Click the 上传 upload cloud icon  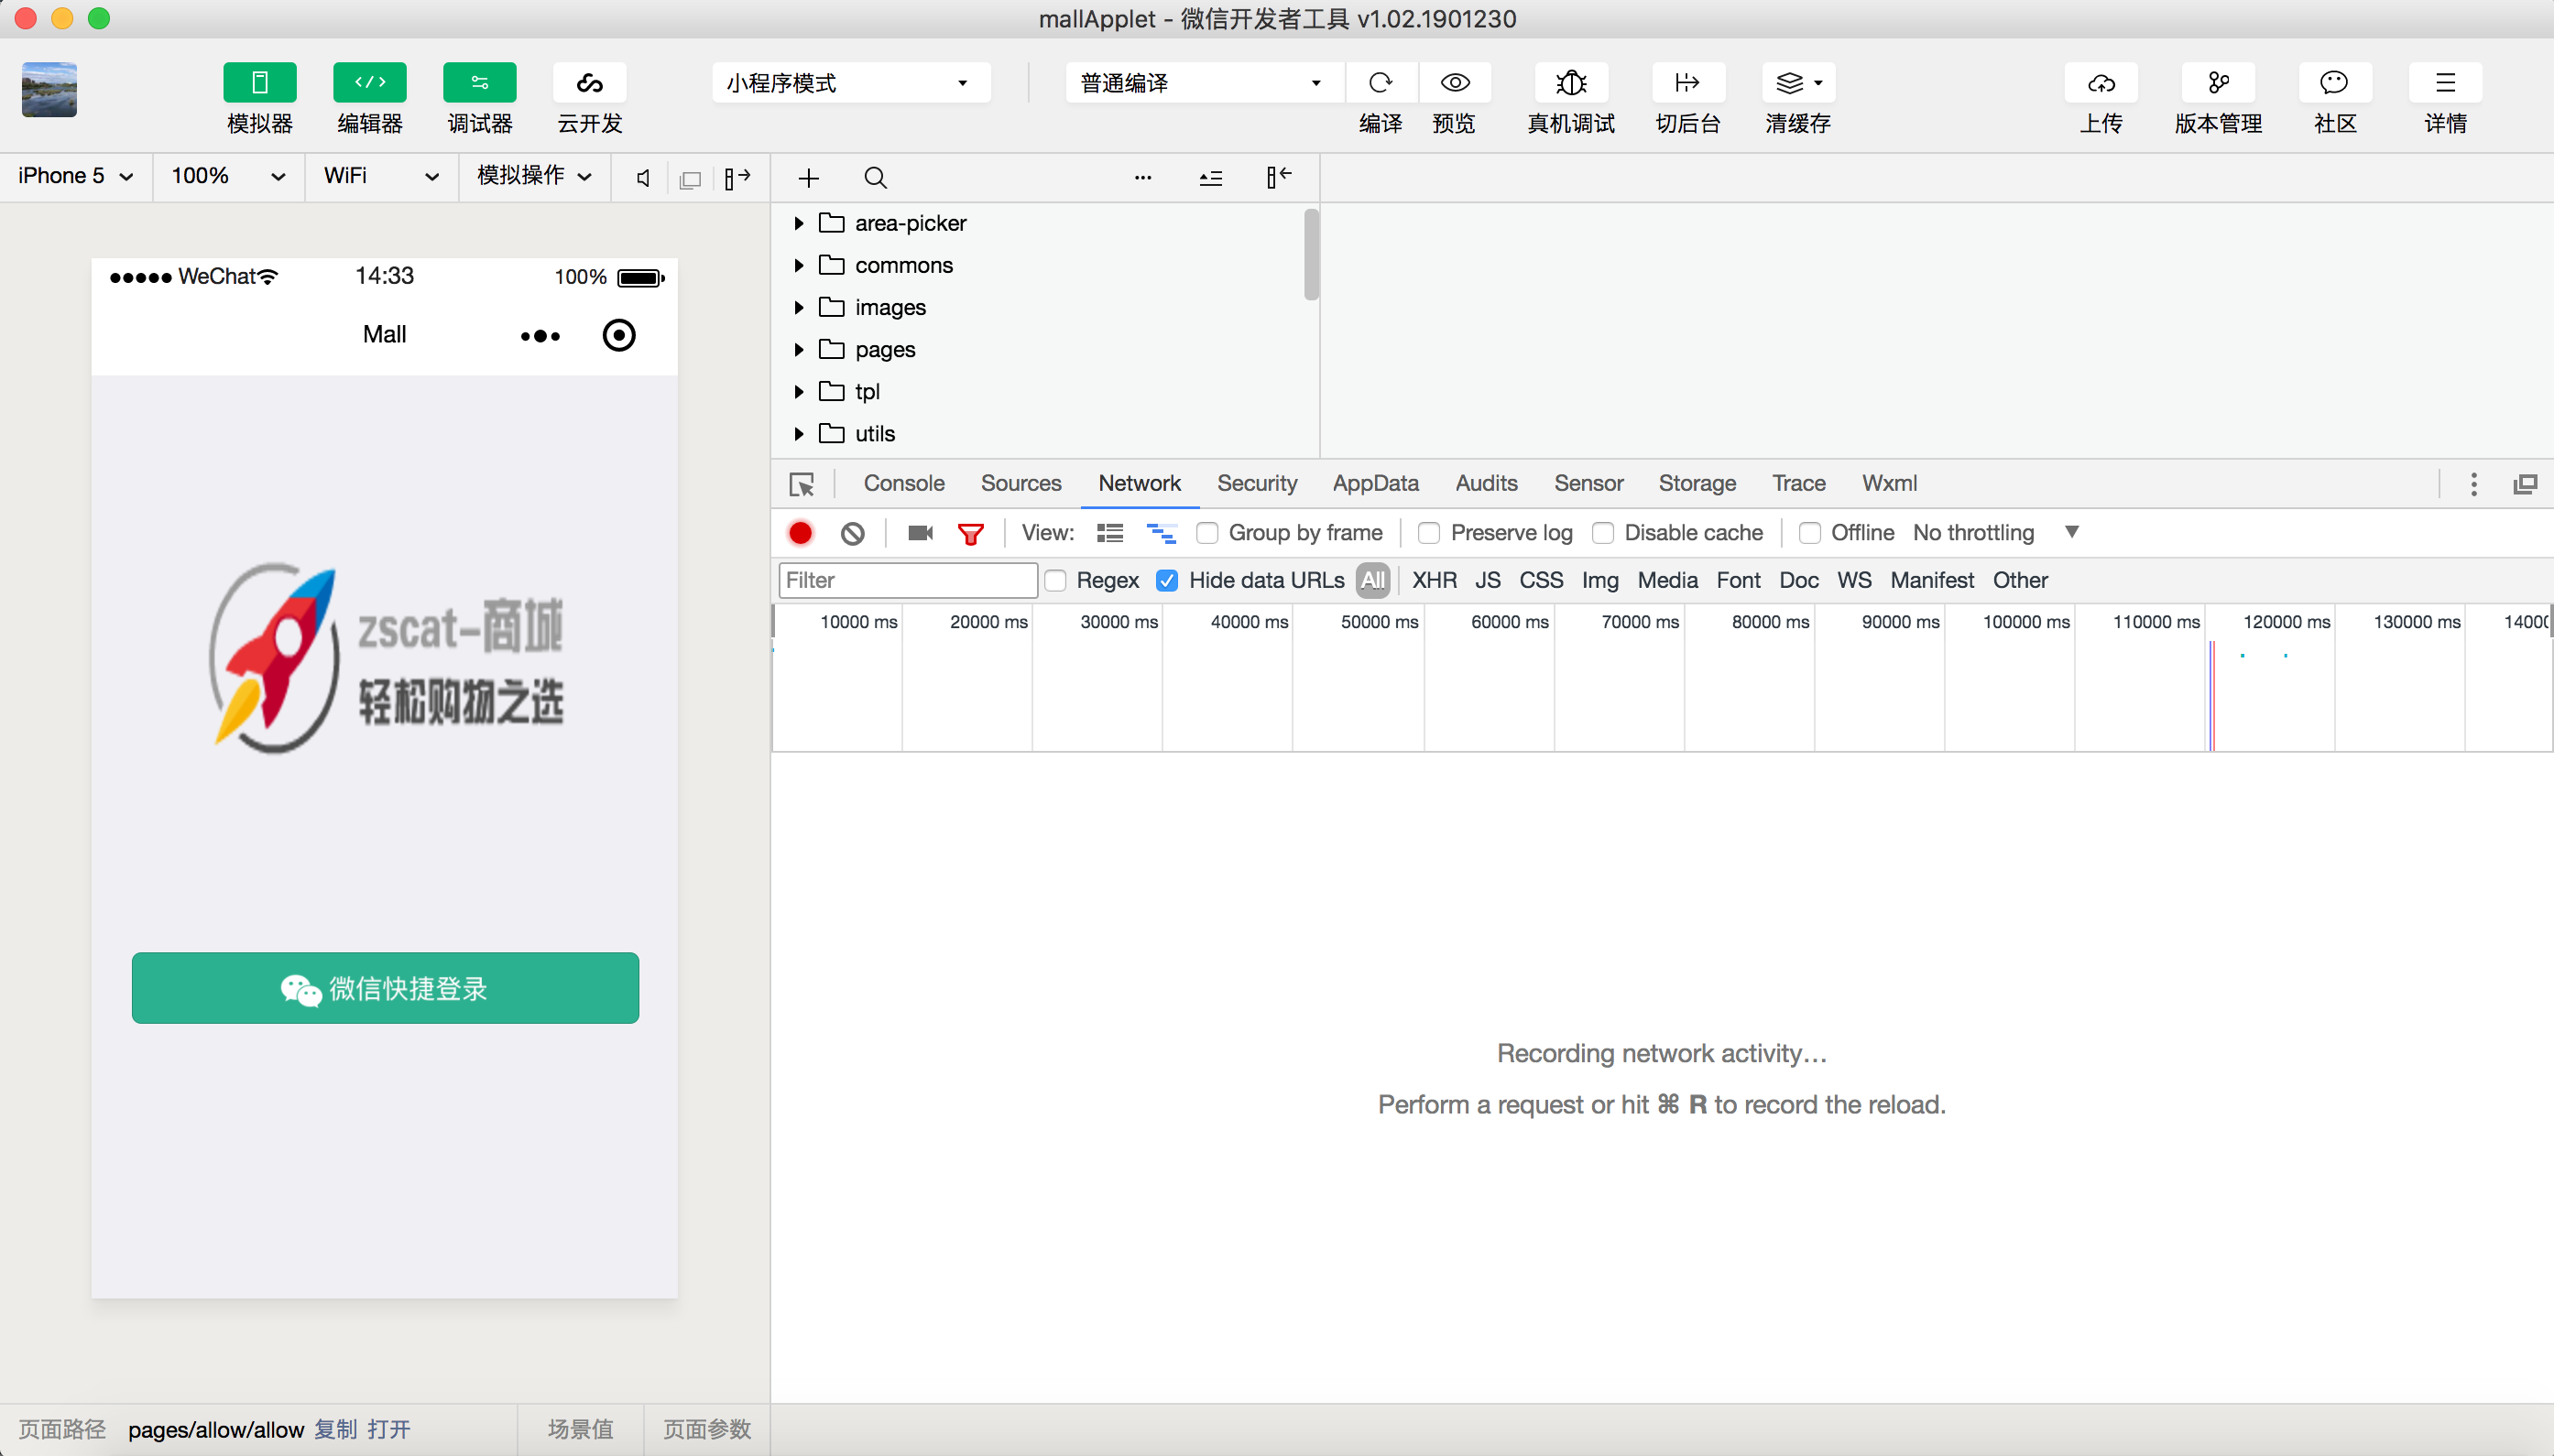[2101, 83]
